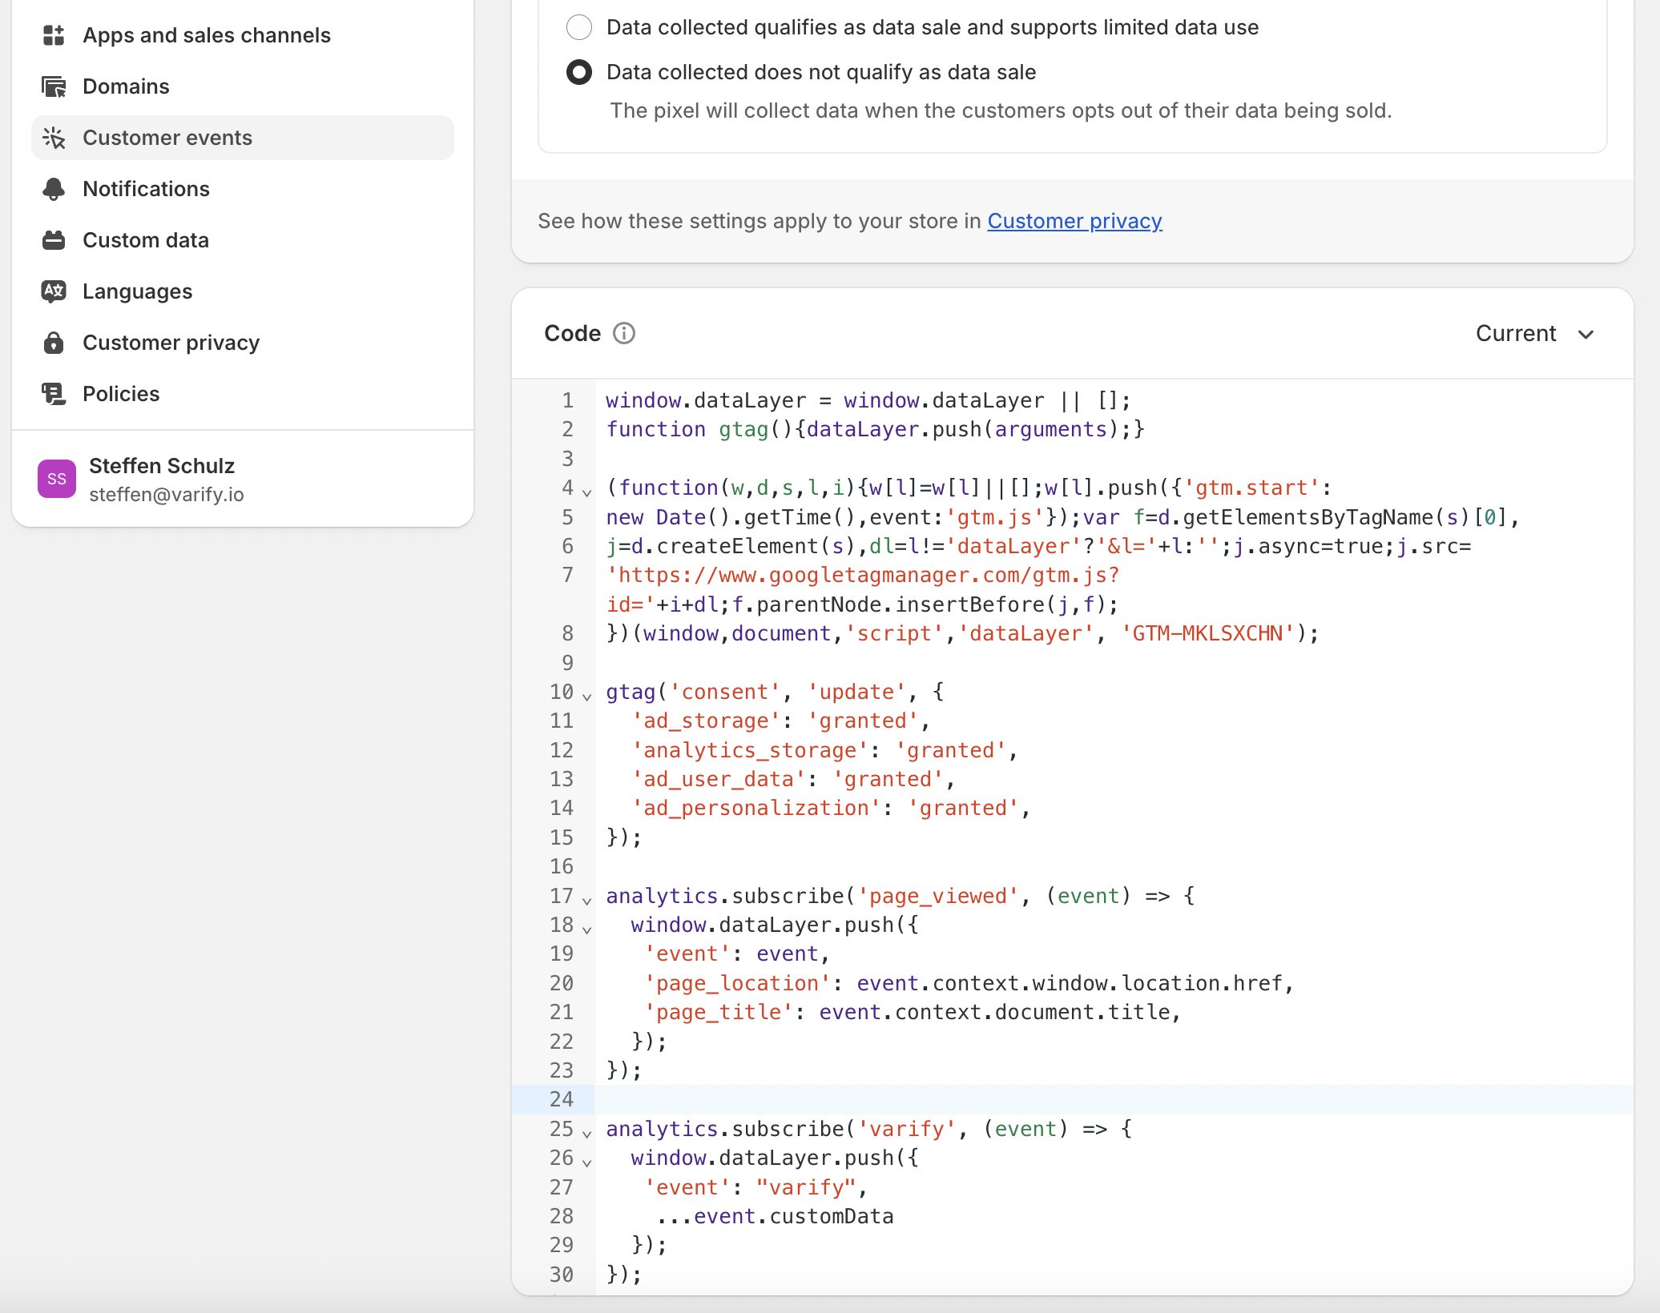
Task: Click the Apps and sales channels icon
Action: tap(54, 35)
